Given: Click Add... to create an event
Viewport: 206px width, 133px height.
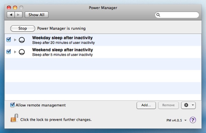Looking at the screenshot, I should click(146, 105).
